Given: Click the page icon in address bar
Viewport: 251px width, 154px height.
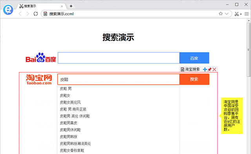Looking at the screenshot, I should pos(45,14).
